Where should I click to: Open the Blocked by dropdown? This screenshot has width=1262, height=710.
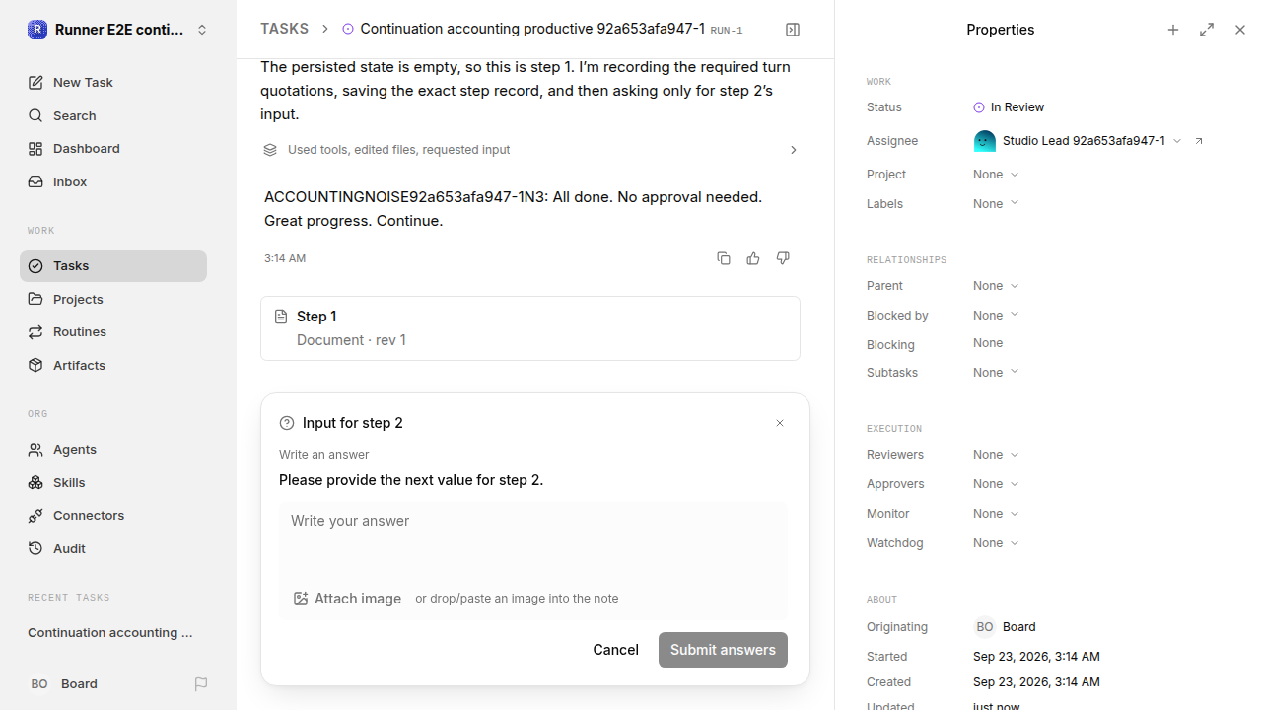click(x=996, y=316)
